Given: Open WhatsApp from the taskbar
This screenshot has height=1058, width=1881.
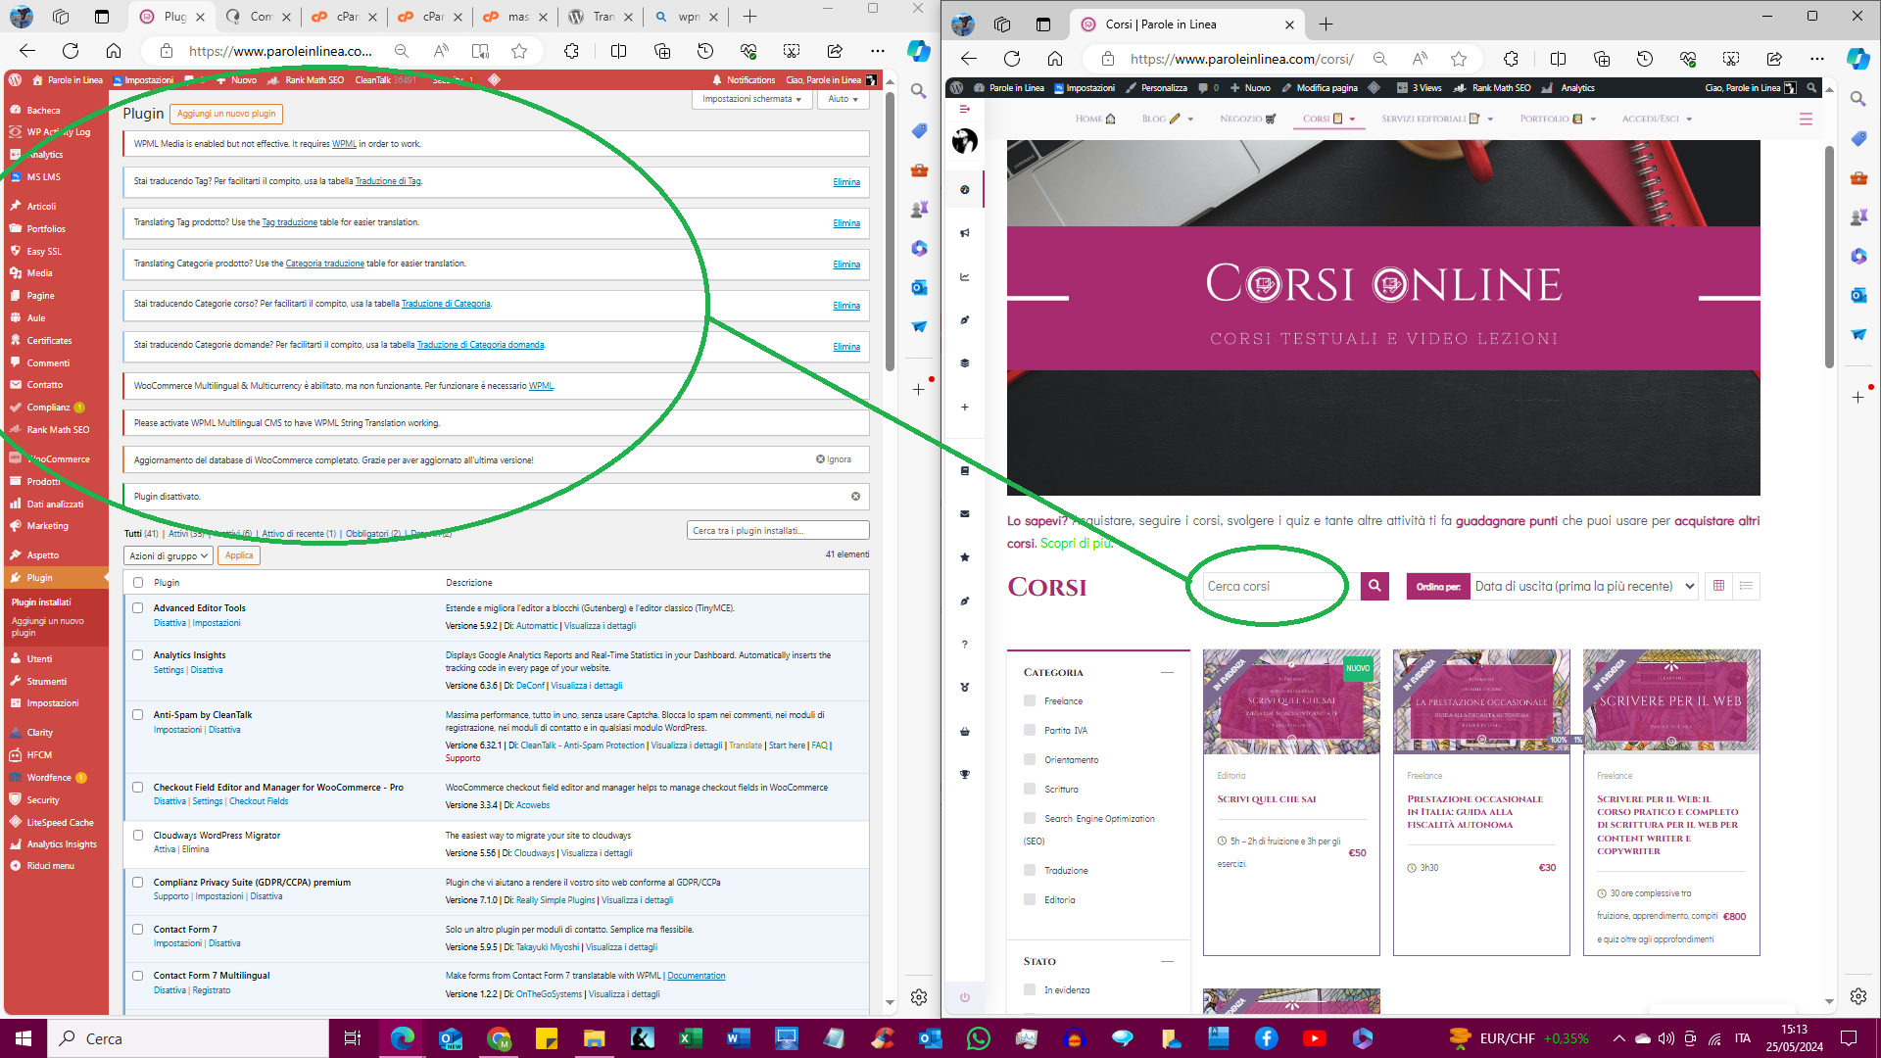Looking at the screenshot, I should click(978, 1038).
